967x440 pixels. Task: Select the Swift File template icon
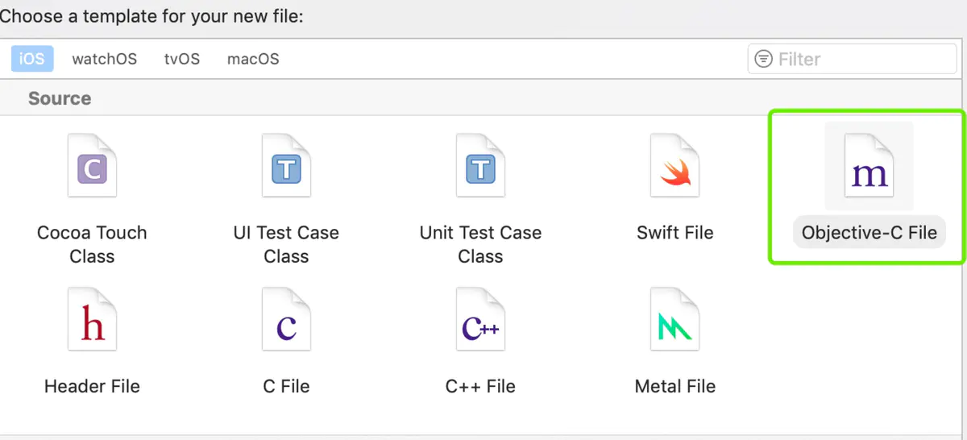[675, 166]
